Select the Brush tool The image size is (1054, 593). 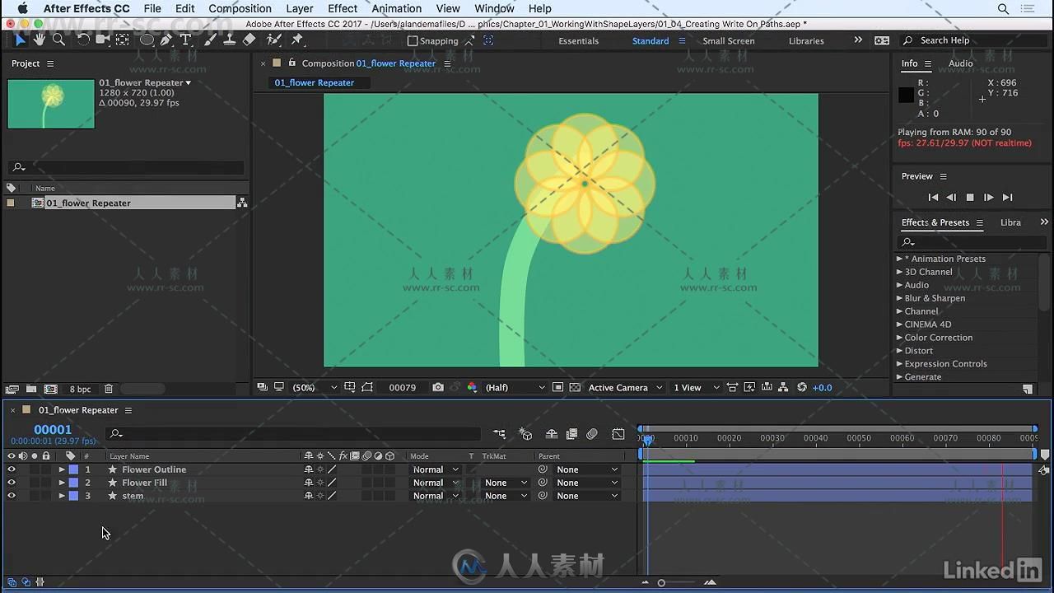(x=210, y=40)
